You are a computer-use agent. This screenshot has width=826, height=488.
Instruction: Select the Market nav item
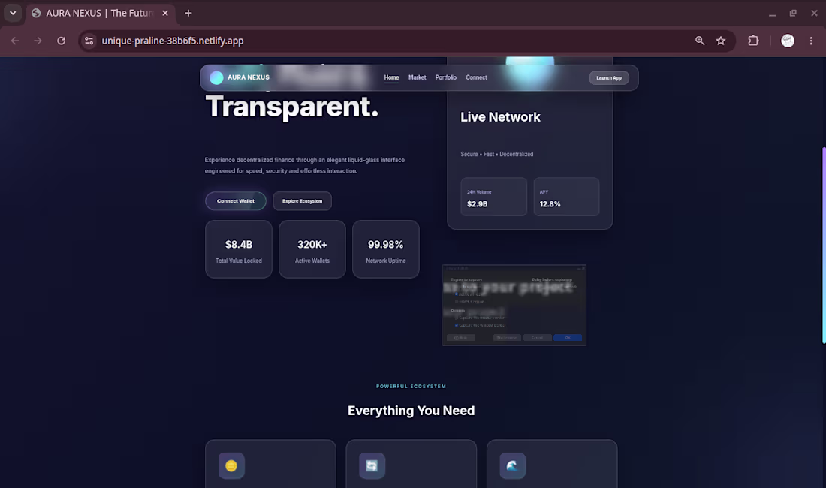click(x=418, y=77)
